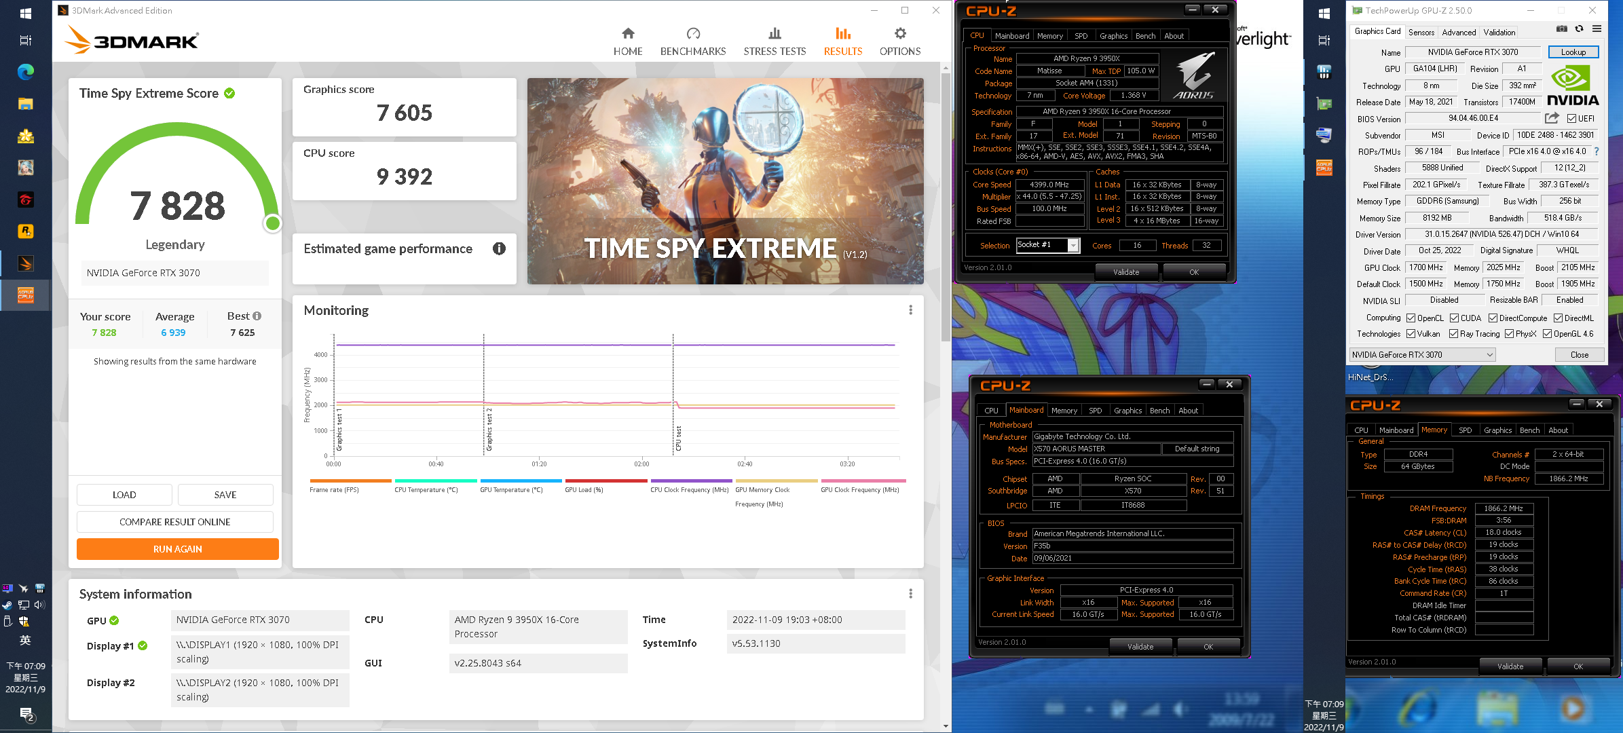This screenshot has width=1623, height=733.
Task: Open Microsoft Edge from the left taskbar
Action: (26, 71)
